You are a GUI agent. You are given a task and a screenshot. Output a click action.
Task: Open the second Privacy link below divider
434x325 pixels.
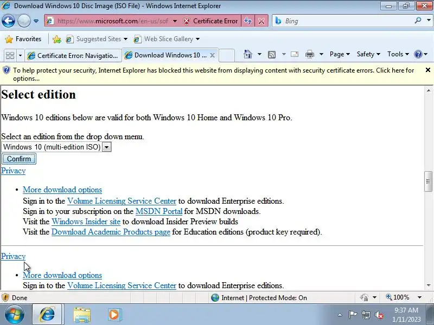pyautogui.click(x=13, y=256)
